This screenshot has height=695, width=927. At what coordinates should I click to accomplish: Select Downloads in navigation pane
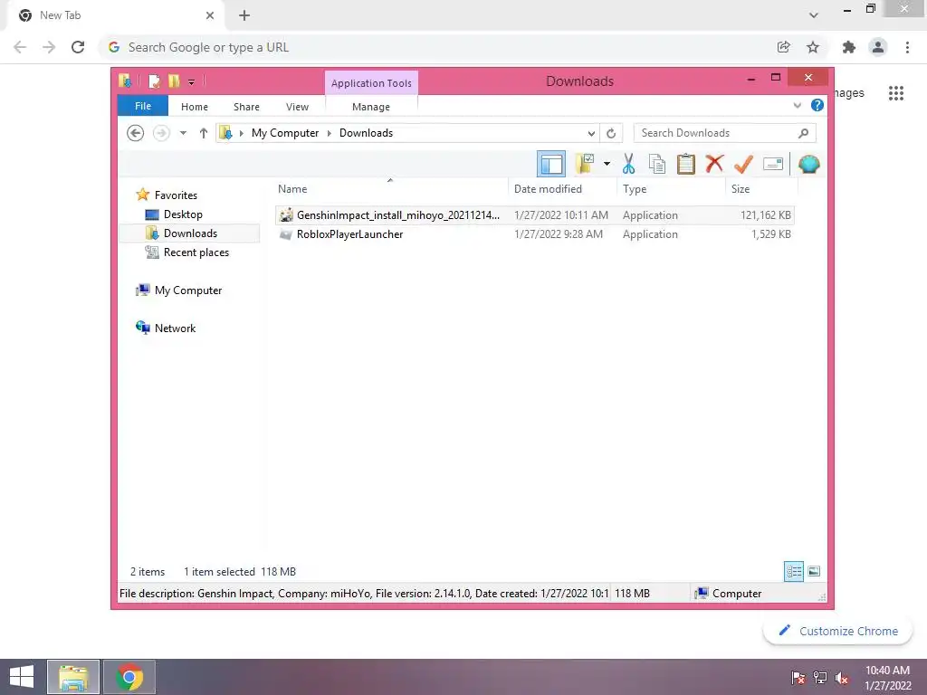coord(190,233)
